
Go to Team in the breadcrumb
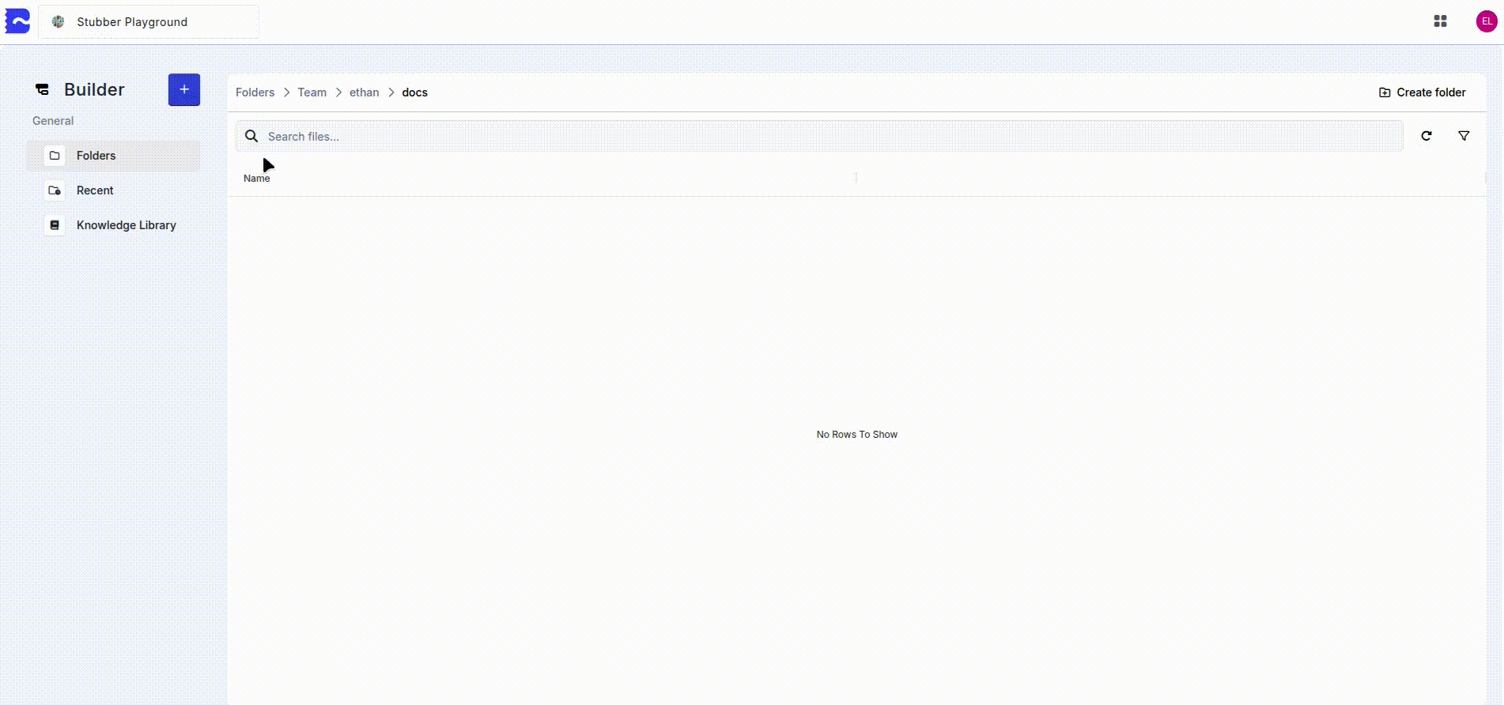click(x=312, y=92)
